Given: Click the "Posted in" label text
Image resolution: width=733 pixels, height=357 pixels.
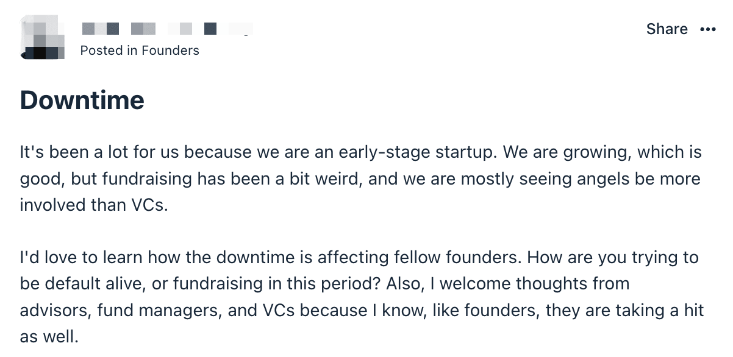Looking at the screenshot, I should pos(109,51).
